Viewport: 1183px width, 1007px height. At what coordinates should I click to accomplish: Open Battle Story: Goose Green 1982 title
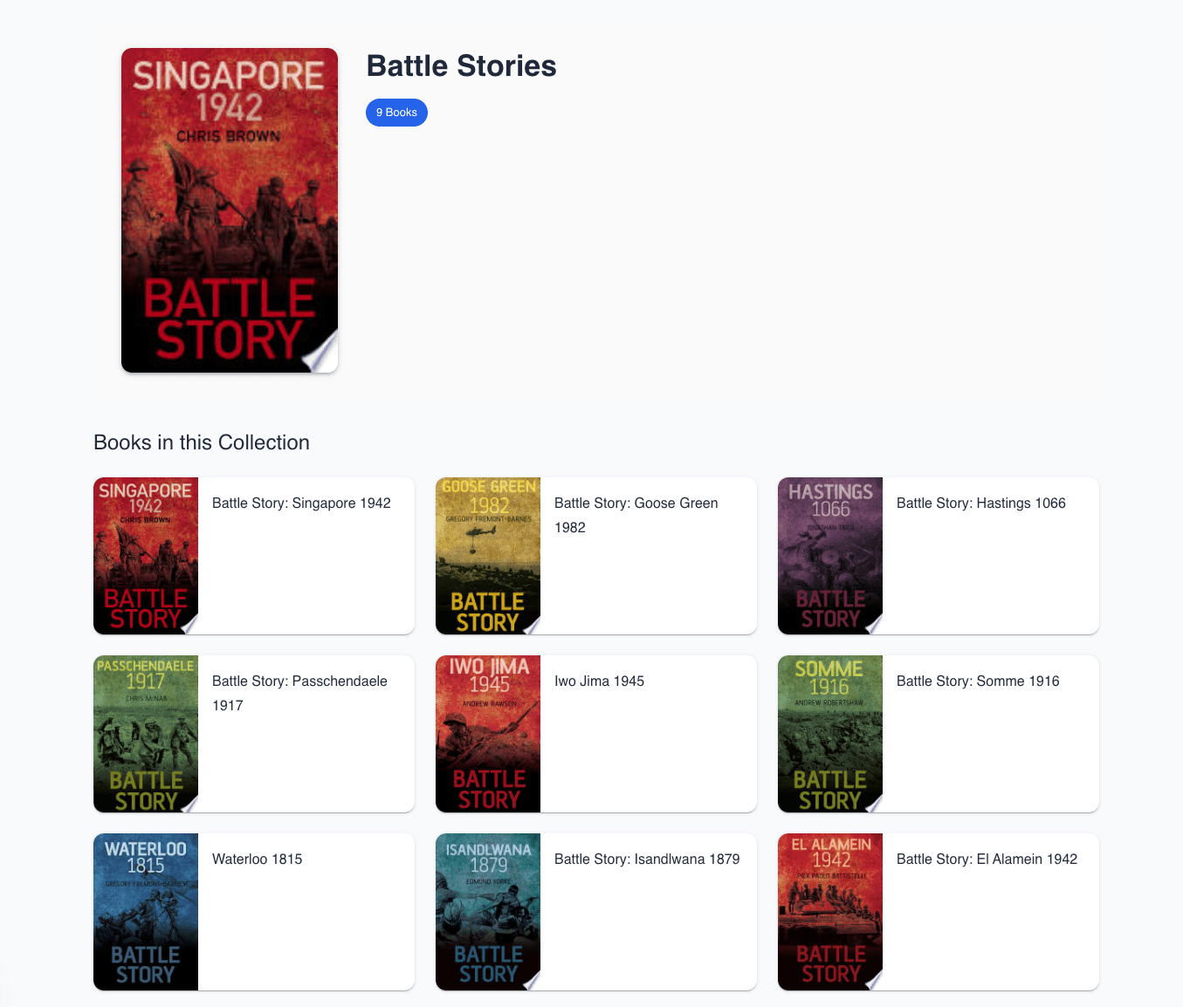point(636,516)
